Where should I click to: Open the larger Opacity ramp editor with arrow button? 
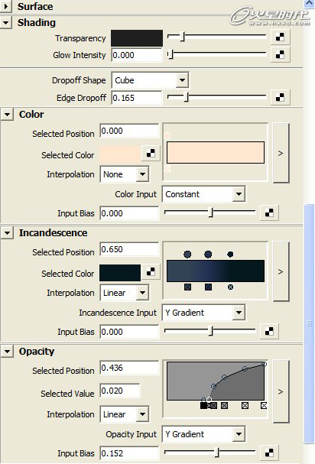pos(281,391)
